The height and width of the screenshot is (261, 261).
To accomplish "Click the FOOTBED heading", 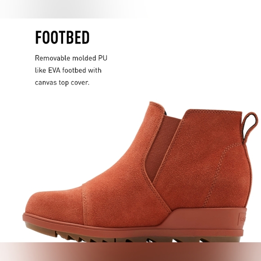I will [x=62, y=37].
